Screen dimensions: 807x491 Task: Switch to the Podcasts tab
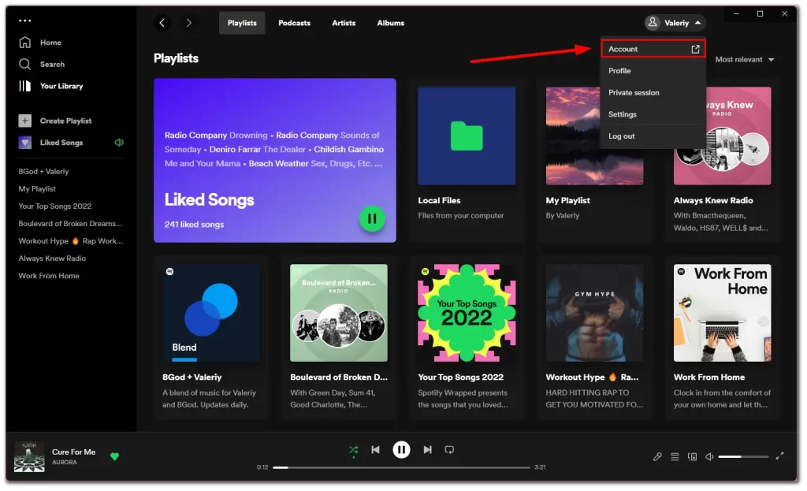click(x=295, y=23)
